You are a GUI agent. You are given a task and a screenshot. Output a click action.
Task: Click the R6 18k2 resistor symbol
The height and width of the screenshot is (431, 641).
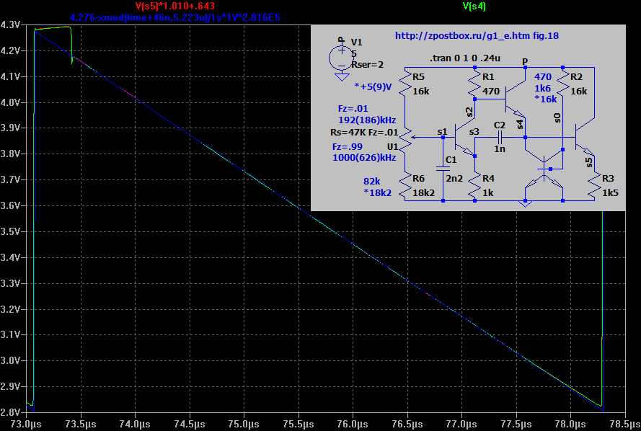tap(405, 185)
